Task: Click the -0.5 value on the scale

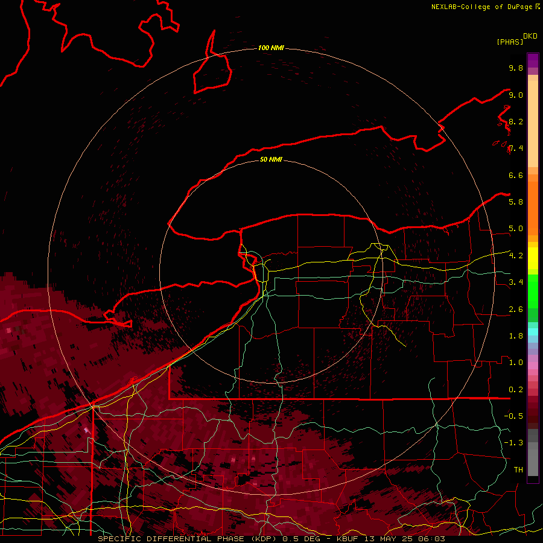Action: pos(513,416)
